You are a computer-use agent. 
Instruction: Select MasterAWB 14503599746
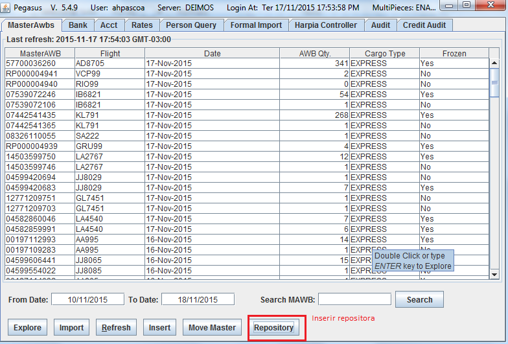pyautogui.click(x=40, y=167)
